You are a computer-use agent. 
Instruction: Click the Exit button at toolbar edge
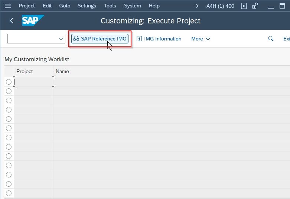[x=287, y=39]
